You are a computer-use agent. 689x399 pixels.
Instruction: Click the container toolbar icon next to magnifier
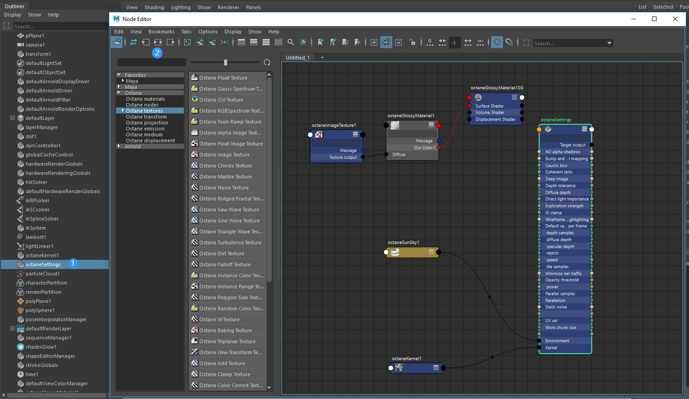tap(303, 42)
